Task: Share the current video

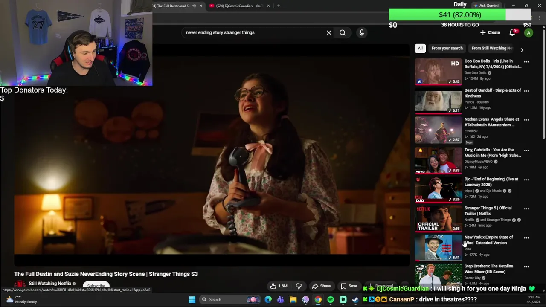Action: click(x=321, y=286)
